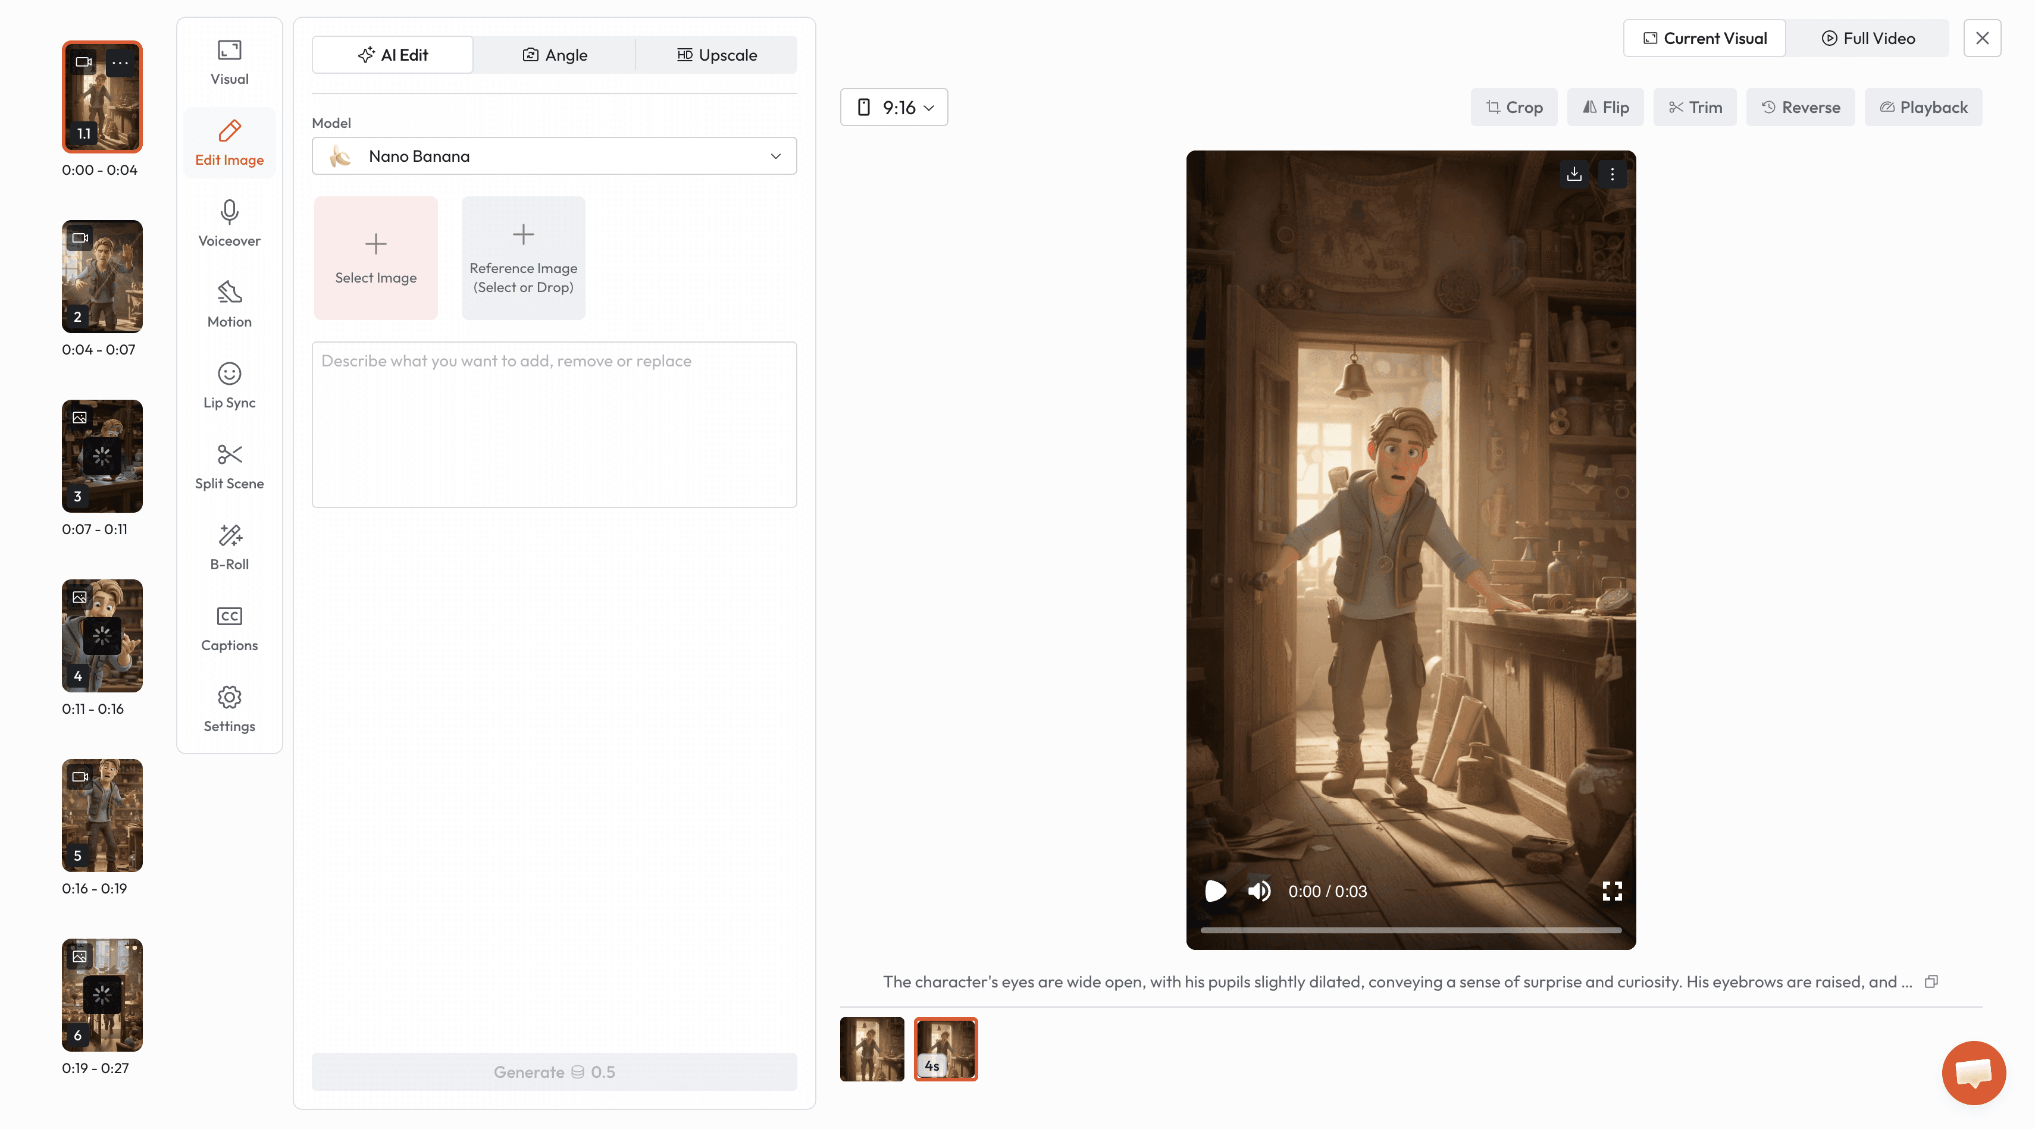Click the Reverse button
The width and height of the screenshot is (2035, 1129).
[1801, 108]
